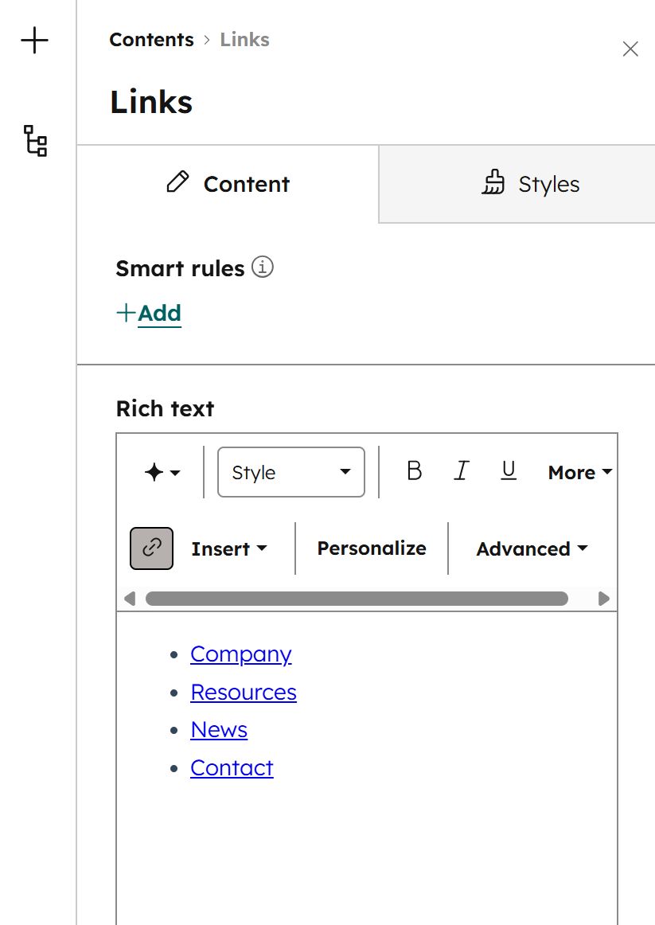Add a new smart rule
This screenshot has width=655, height=925.
tap(149, 313)
